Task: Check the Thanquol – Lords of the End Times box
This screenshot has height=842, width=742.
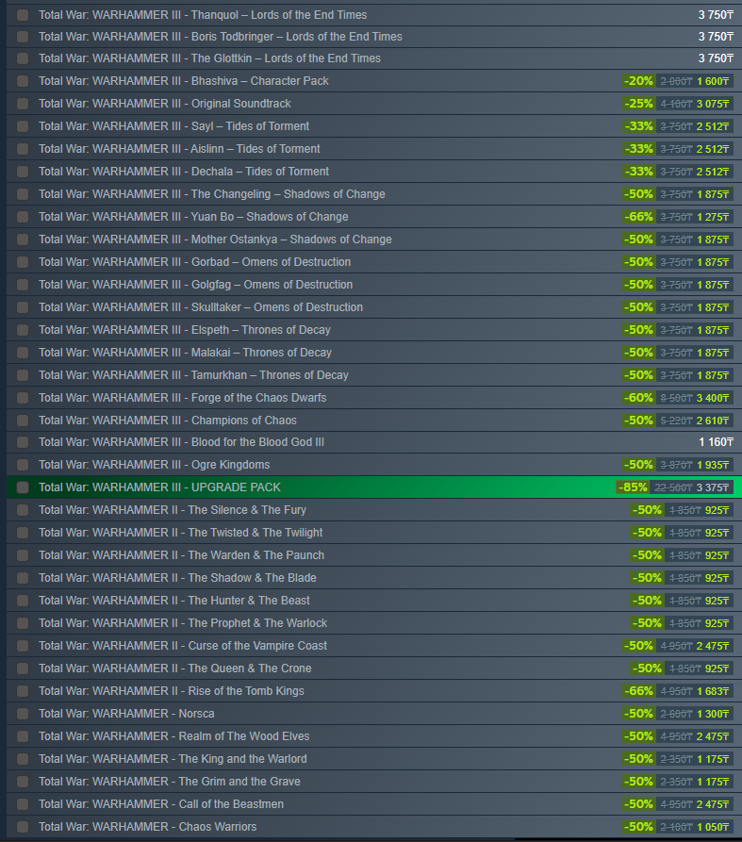Action: [23, 15]
